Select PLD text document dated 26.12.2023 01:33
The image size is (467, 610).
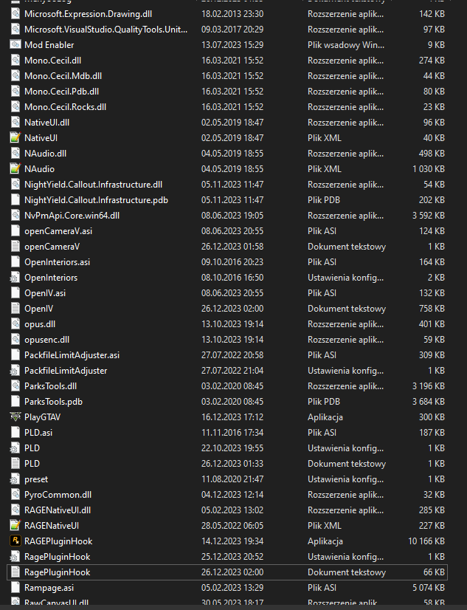point(32,463)
